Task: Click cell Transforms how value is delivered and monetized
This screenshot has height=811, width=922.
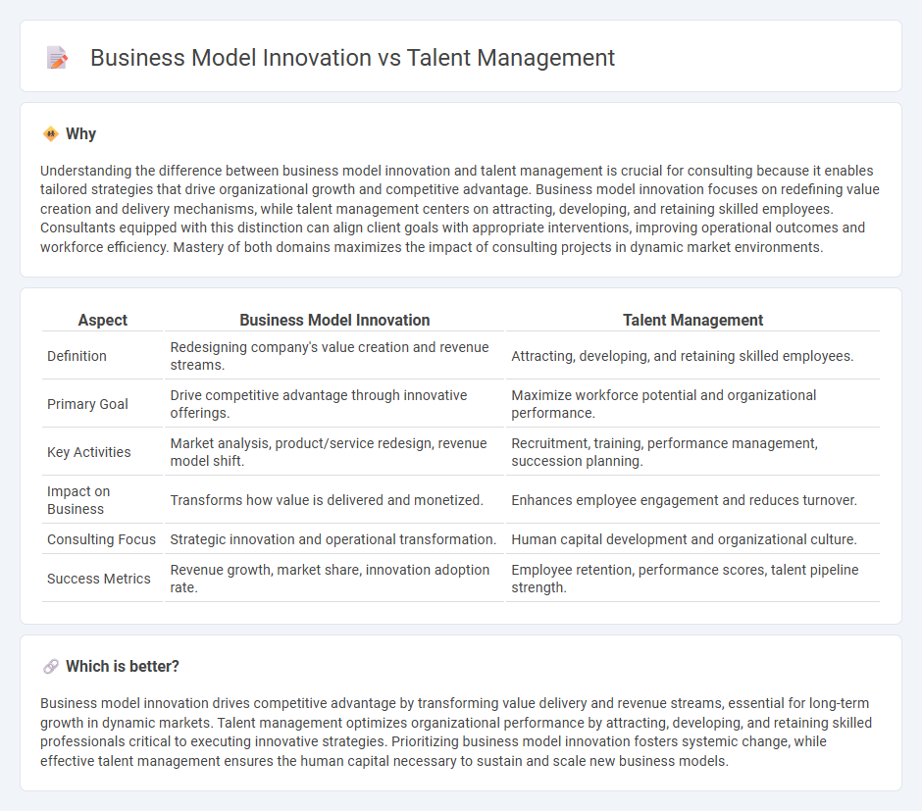Action: click(x=334, y=500)
